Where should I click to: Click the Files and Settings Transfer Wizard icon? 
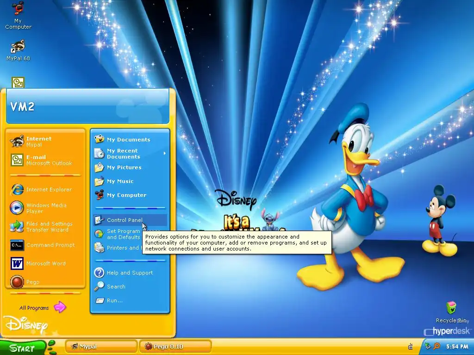pos(17,226)
